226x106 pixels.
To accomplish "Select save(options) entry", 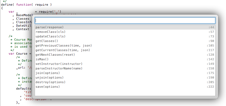I will coord(125,87).
